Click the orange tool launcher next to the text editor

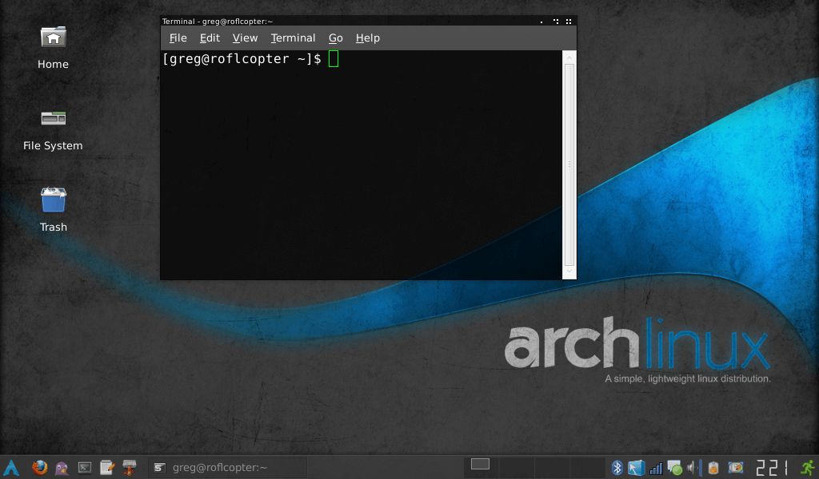(x=129, y=468)
